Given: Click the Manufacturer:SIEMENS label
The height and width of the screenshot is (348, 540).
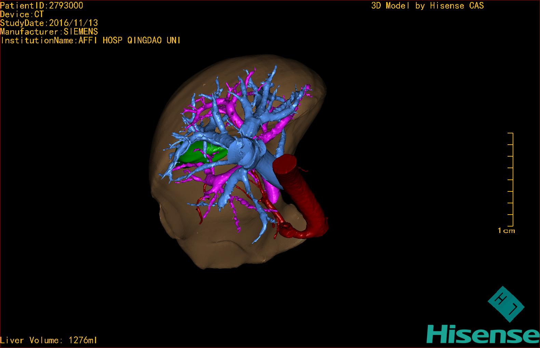Looking at the screenshot, I should 49,32.
